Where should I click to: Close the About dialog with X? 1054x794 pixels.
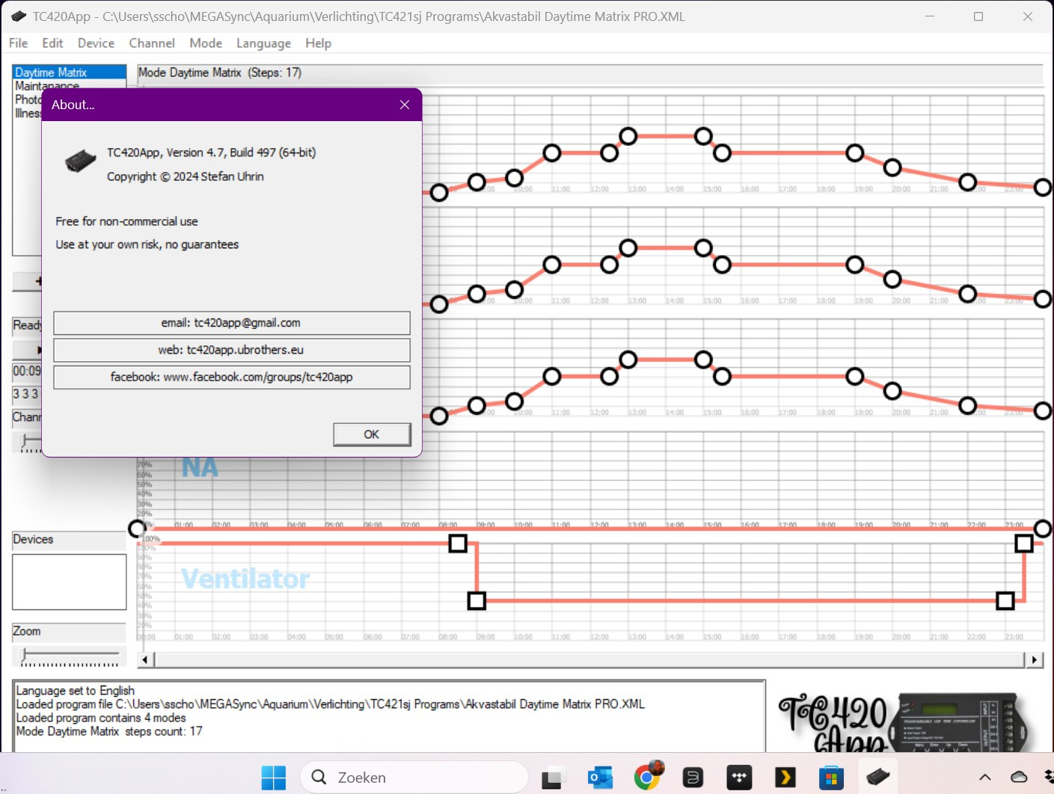point(405,105)
